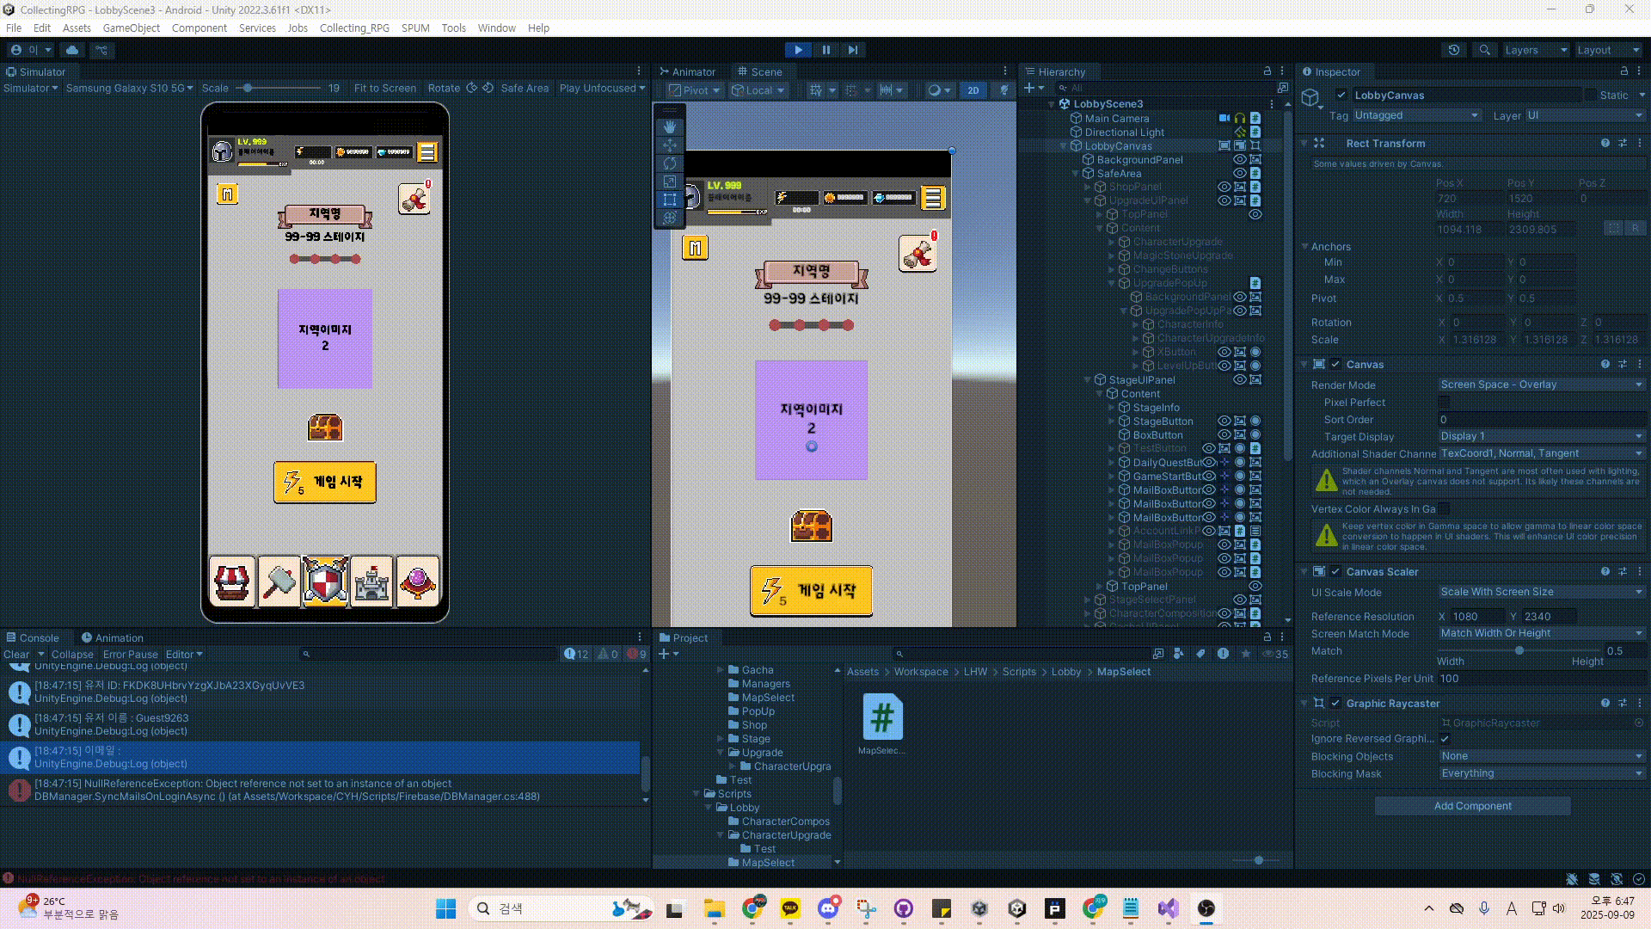Click the Step frame button
This screenshot has height=929, width=1651.
(853, 50)
